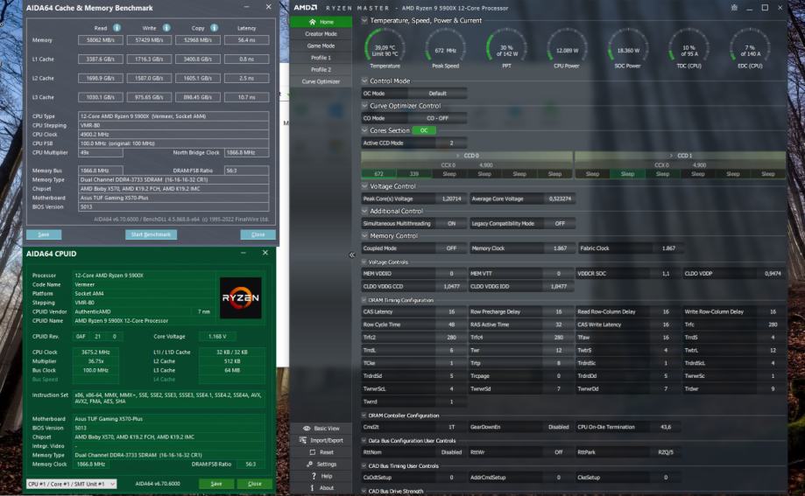
Task: Collapse the DRAM Timing Configuration section
Action: click(364, 300)
